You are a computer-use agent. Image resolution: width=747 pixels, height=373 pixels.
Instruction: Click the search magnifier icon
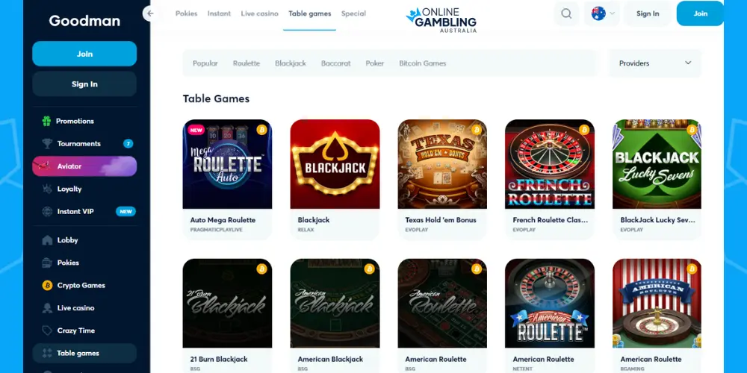[x=566, y=13]
